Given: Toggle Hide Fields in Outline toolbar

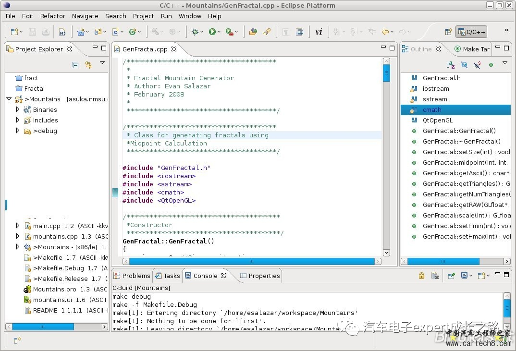Looking at the screenshot, I should click(x=464, y=65).
